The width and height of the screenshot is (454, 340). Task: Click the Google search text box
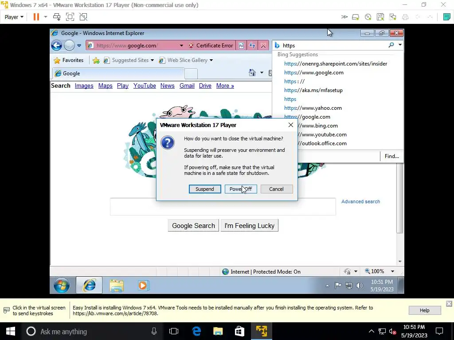223,207
